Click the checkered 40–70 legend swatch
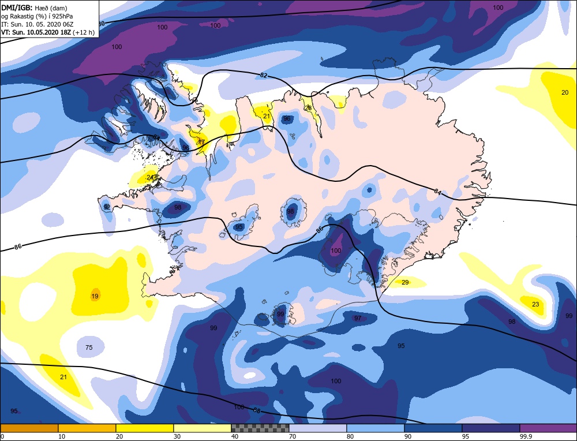This screenshot has width=577, height=441. pyautogui.click(x=260, y=428)
